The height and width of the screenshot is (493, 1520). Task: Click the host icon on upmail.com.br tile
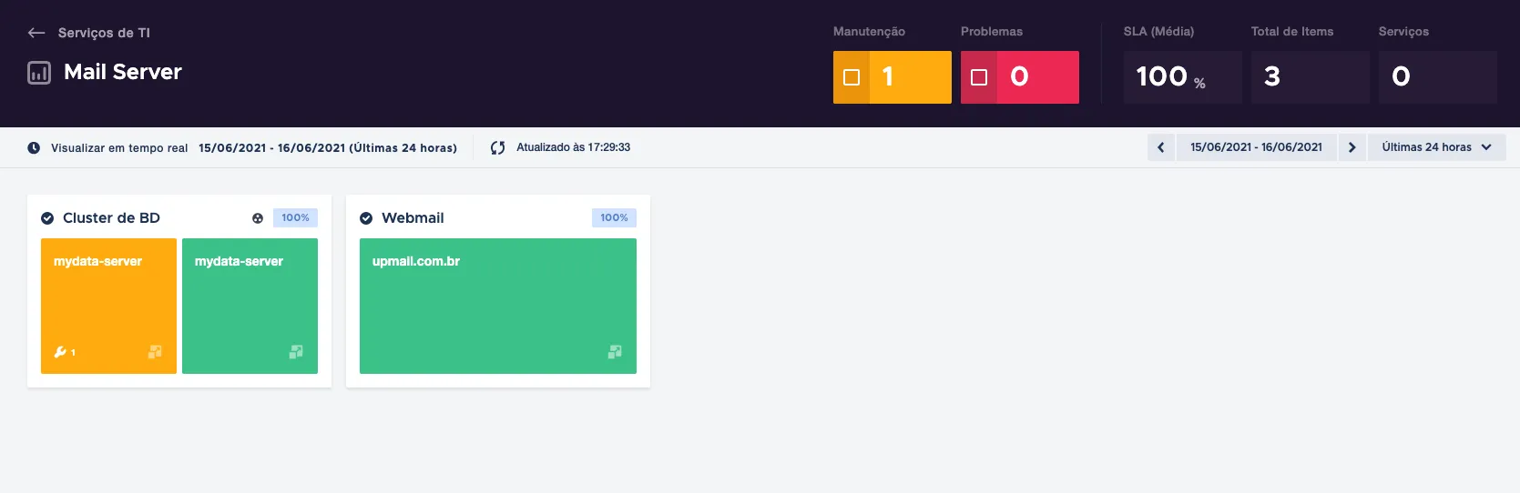tap(615, 352)
